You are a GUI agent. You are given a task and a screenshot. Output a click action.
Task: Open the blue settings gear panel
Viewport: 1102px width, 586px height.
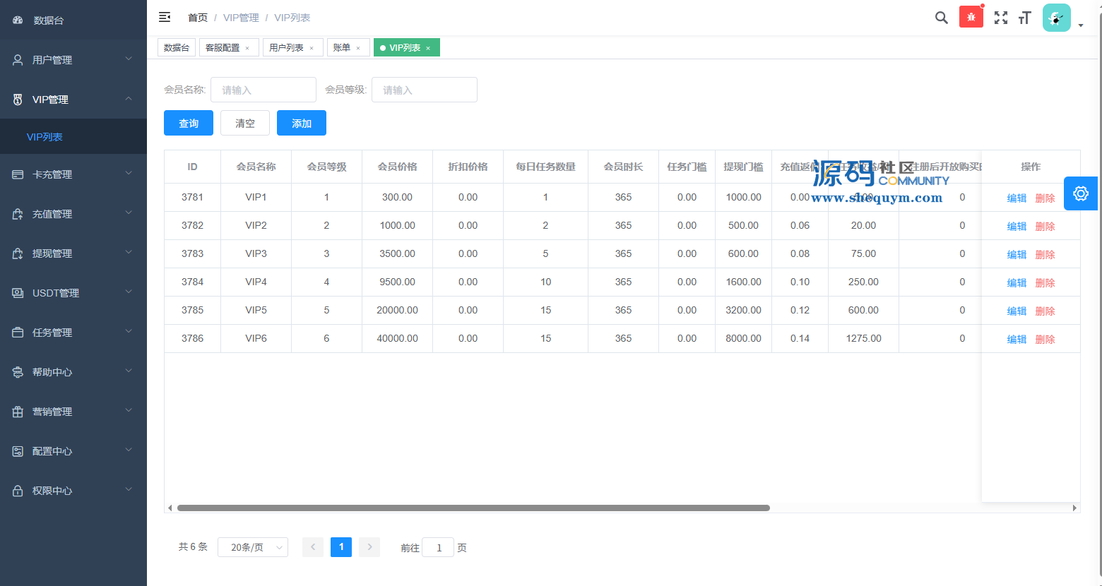point(1080,193)
